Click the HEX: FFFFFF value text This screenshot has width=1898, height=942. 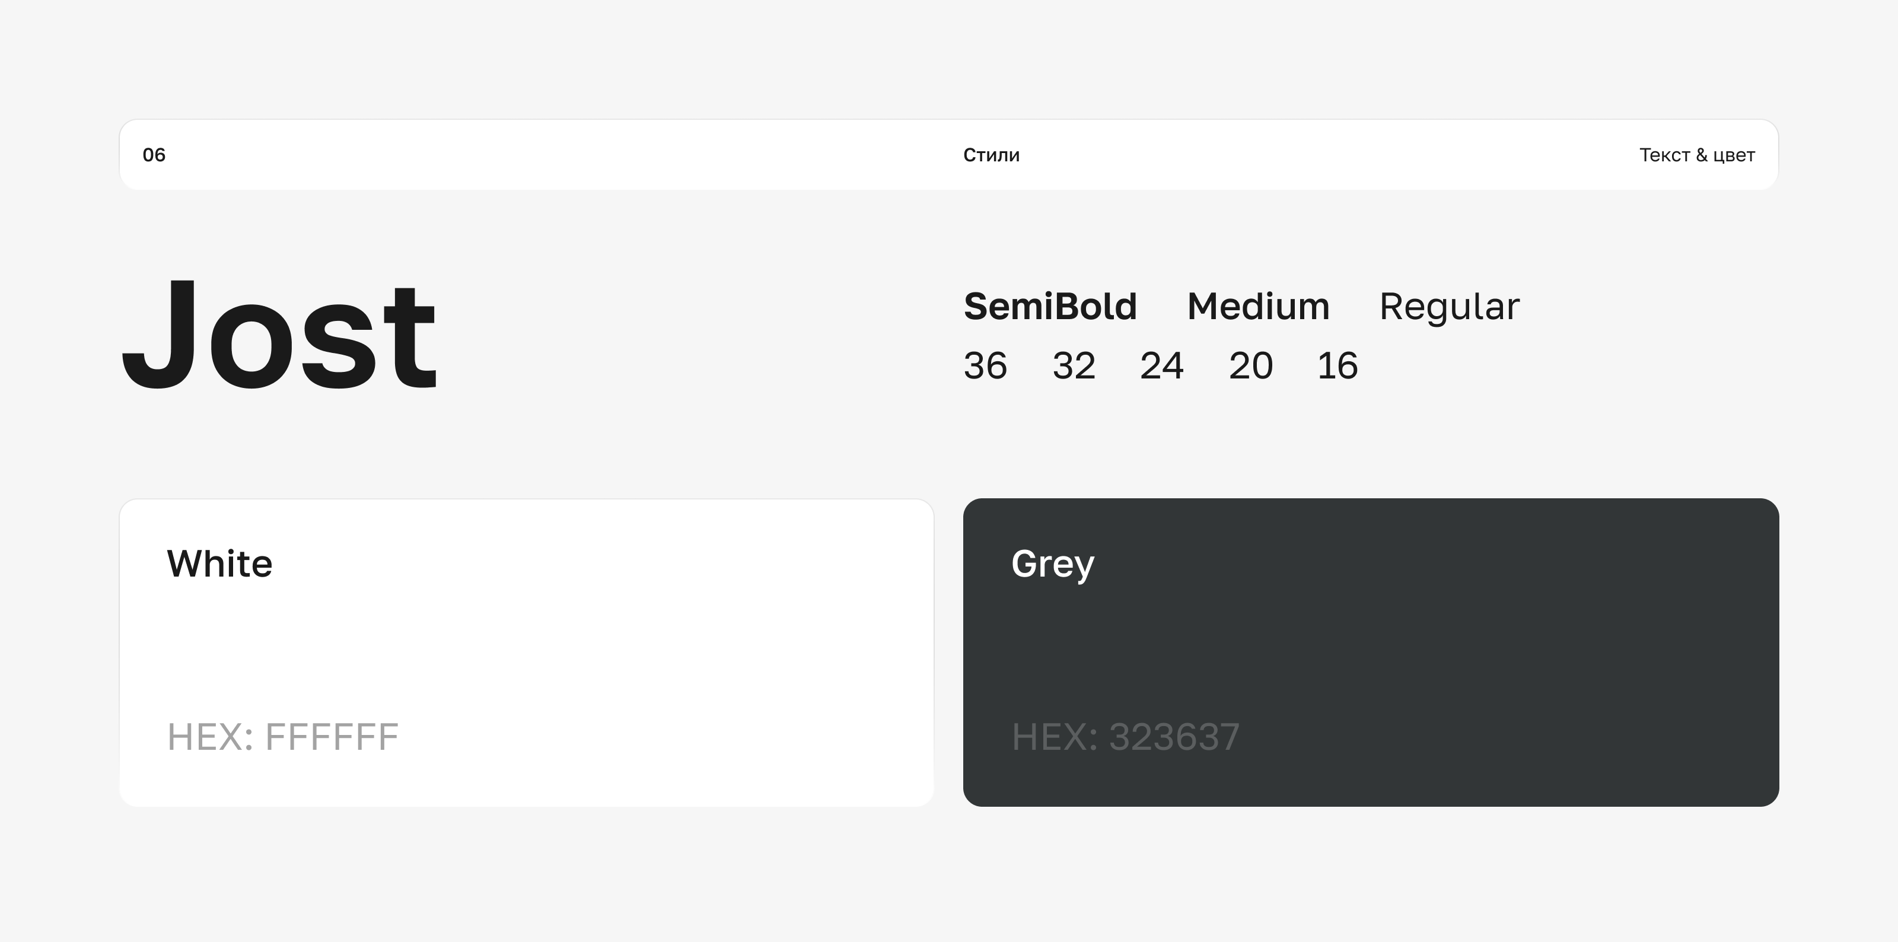[x=283, y=737]
